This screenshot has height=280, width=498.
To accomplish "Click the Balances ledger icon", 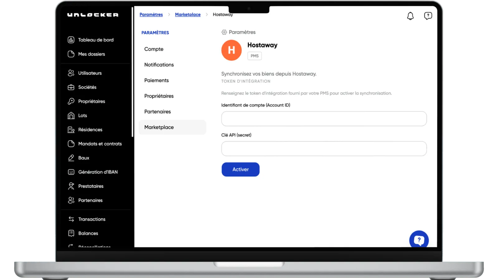I will click(x=71, y=233).
